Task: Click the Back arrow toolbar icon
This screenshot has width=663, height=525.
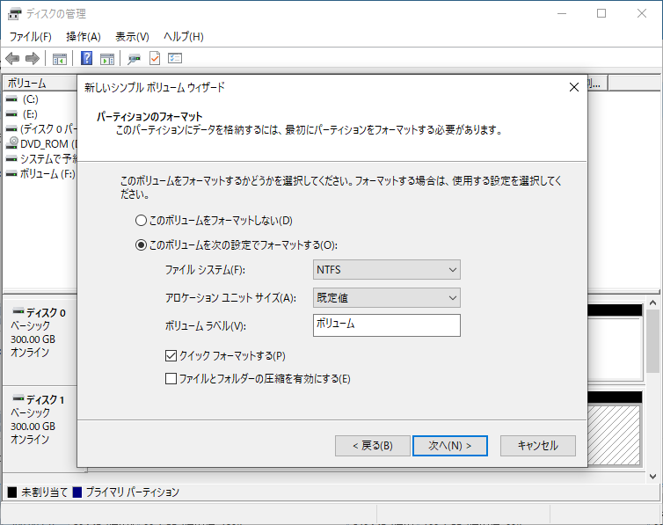Action: click(x=12, y=58)
